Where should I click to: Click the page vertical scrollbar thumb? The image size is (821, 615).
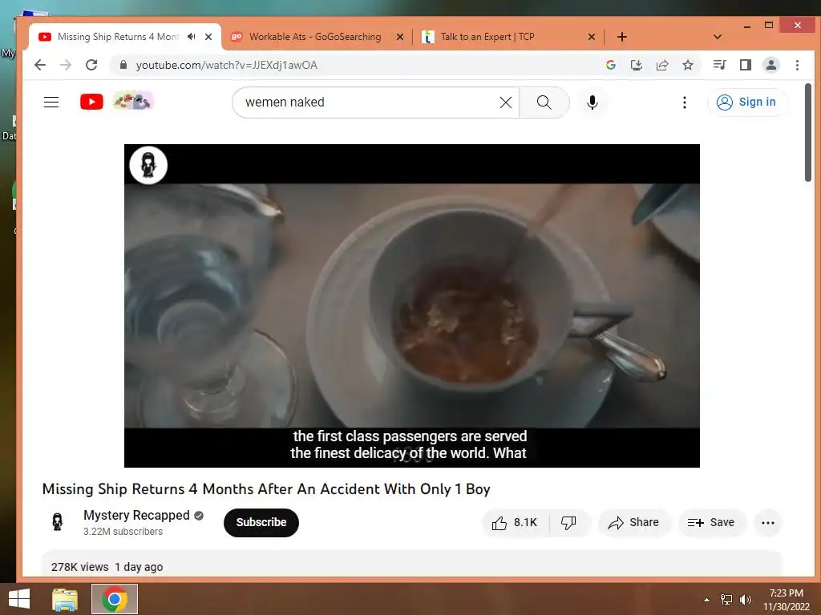tap(808, 133)
